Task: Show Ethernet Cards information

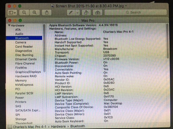Action: point(26,59)
